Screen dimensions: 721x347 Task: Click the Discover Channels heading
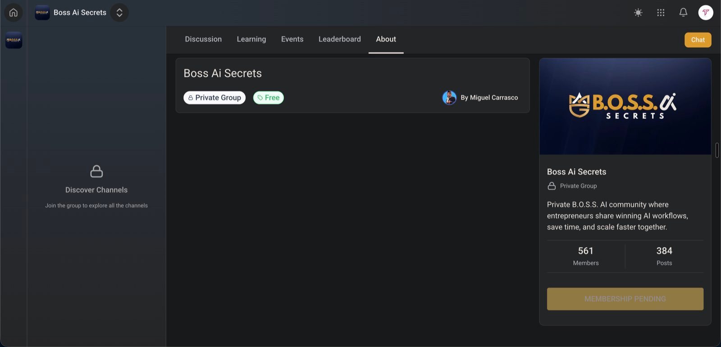point(96,190)
